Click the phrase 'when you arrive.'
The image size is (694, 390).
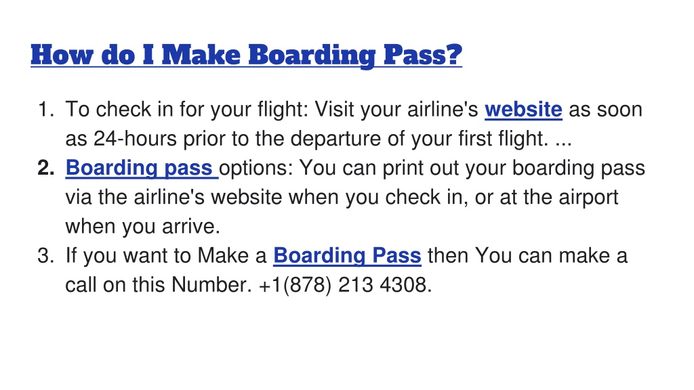[142, 226]
